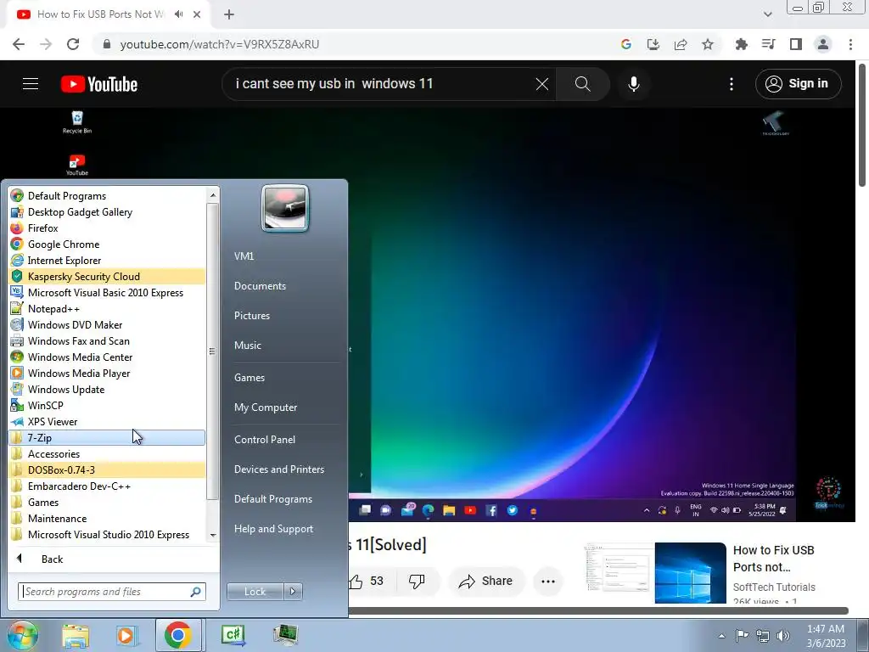Click the Lock button
Image resolution: width=869 pixels, height=652 pixels.
point(255,592)
